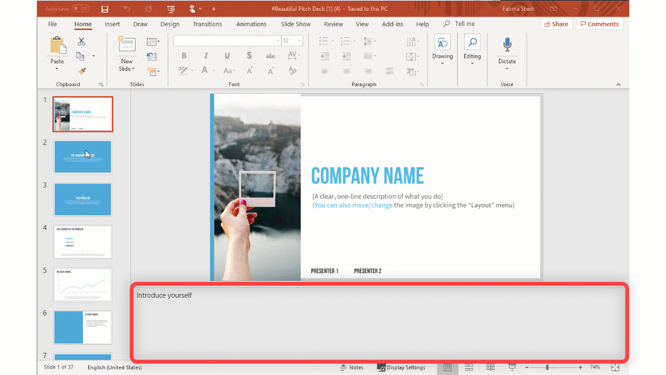Open Reading View from status bar
The width and height of the screenshot is (666, 375).
[491, 367]
